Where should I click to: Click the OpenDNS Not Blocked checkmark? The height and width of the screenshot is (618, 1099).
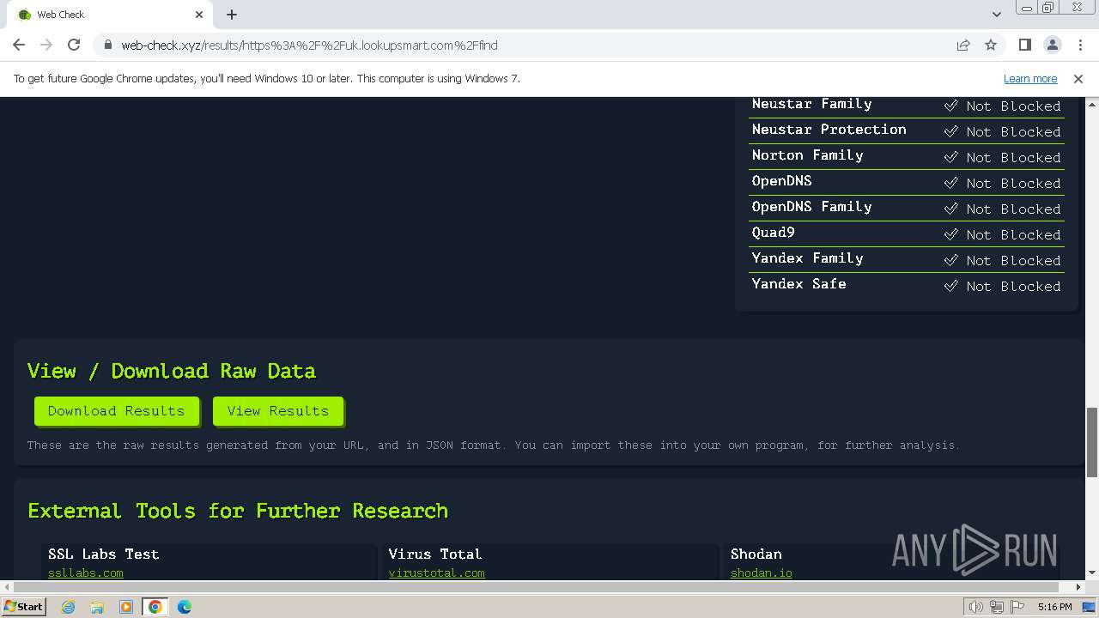[950, 183]
